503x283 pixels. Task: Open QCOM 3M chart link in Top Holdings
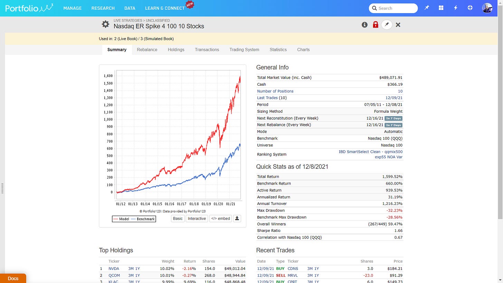[131, 275]
